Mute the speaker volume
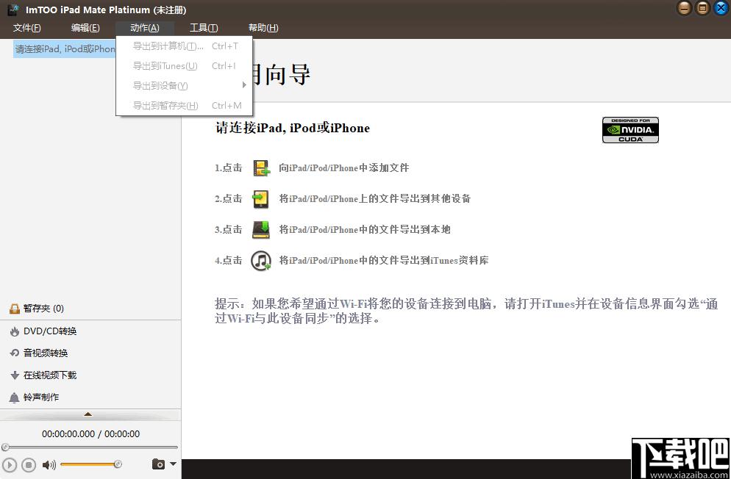731x479 pixels. (x=49, y=464)
